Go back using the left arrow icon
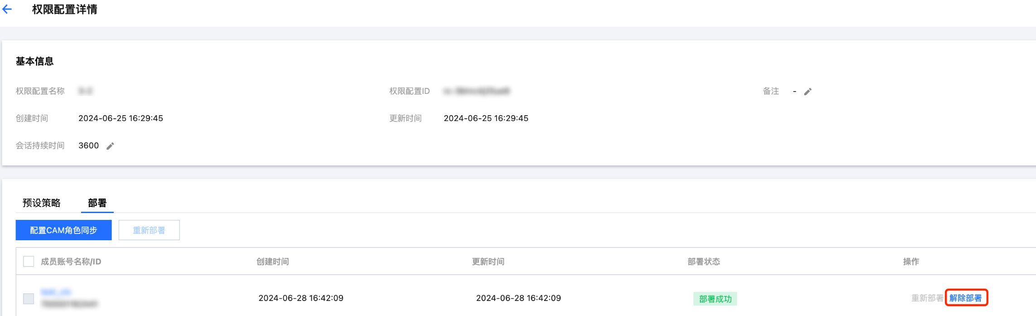The height and width of the screenshot is (316, 1036). point(7,9)
